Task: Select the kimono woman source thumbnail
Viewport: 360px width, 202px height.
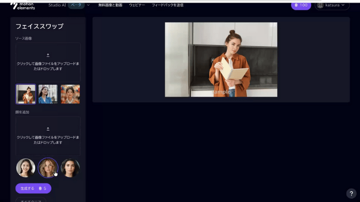Action: 70,94
